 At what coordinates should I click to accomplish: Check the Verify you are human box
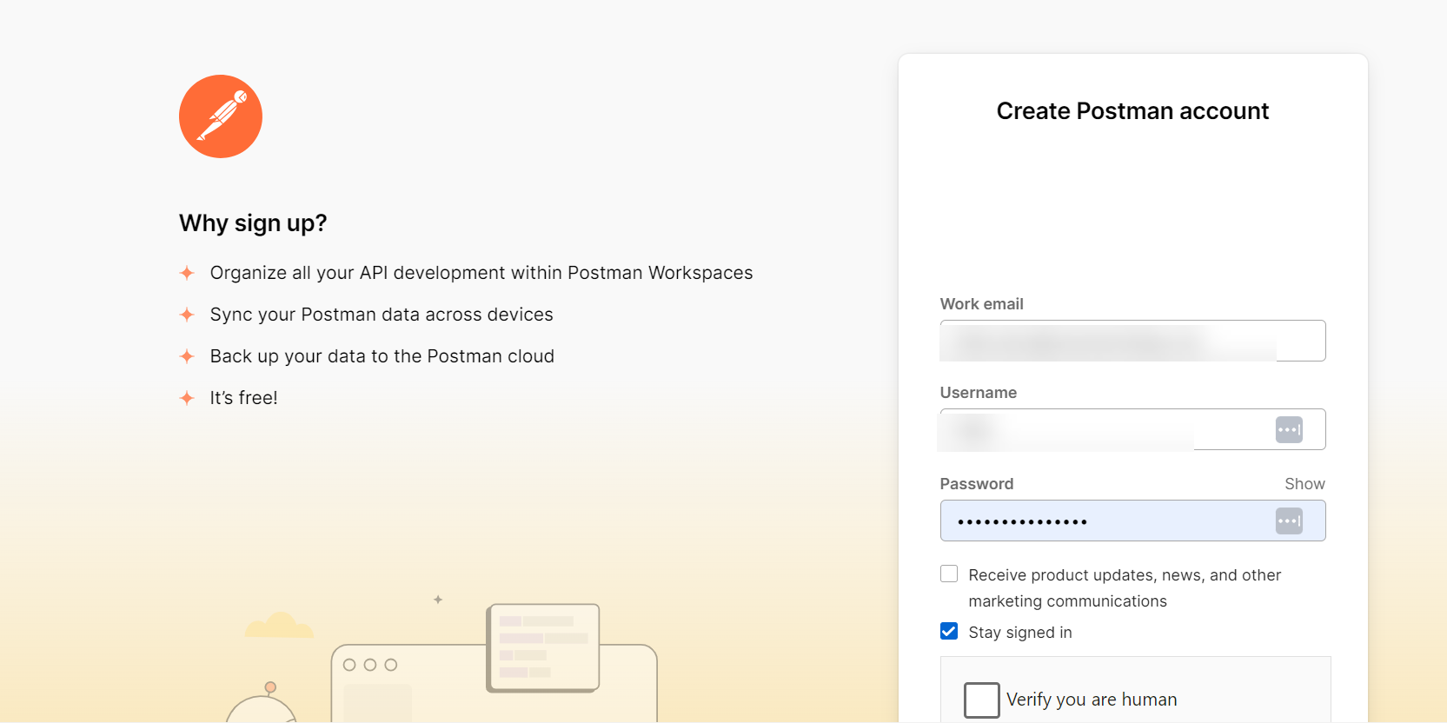981,700
